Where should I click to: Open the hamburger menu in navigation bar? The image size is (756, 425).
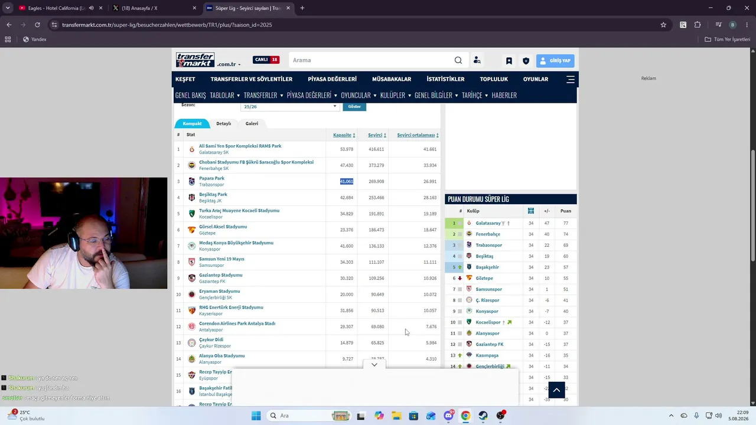(571, 79)
